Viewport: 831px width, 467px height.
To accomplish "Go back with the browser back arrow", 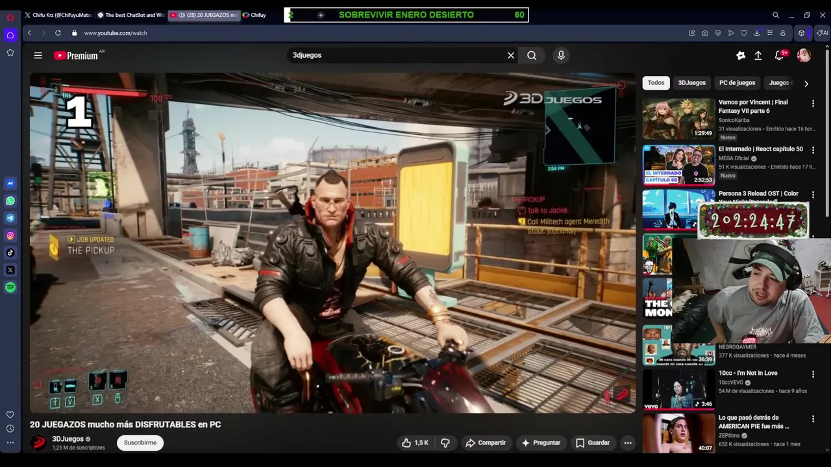I will tap(29, 32).
